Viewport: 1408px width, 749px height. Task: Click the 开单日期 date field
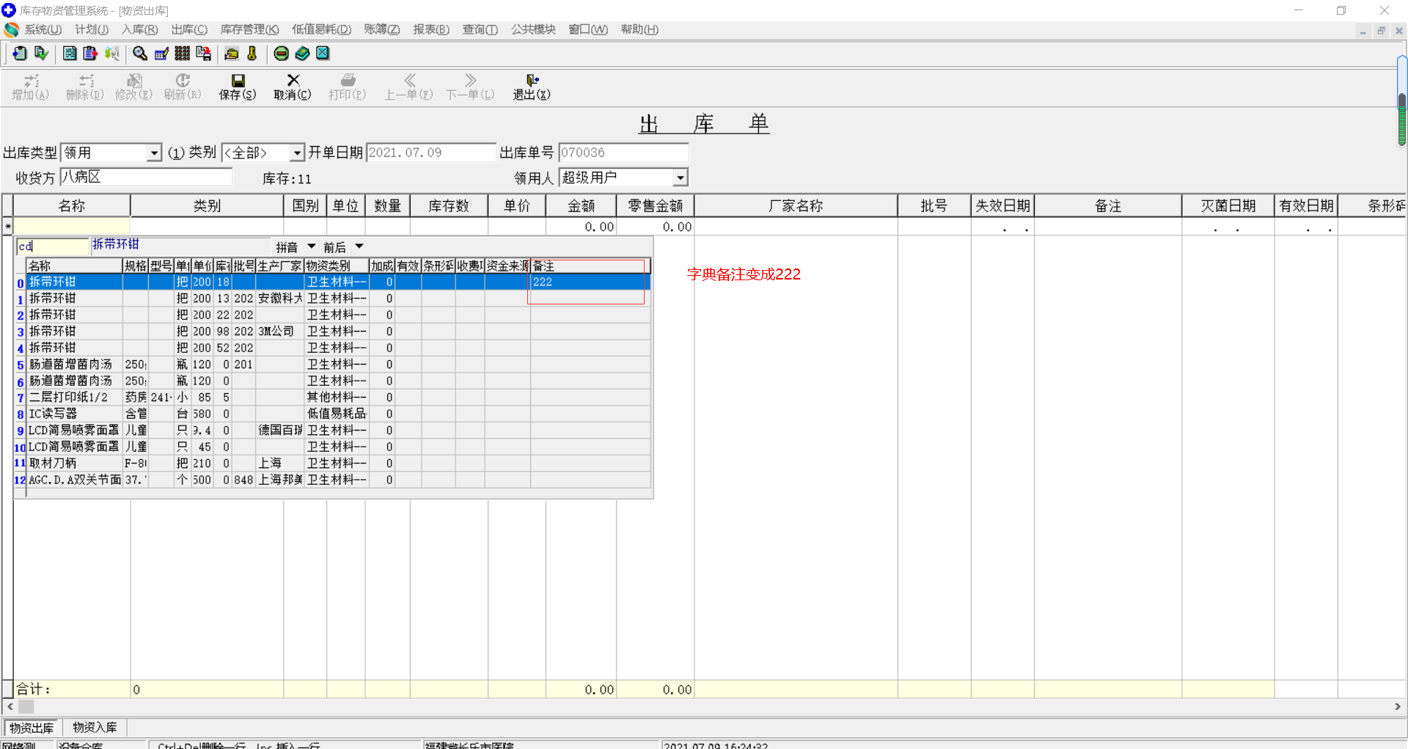point(431,153)
